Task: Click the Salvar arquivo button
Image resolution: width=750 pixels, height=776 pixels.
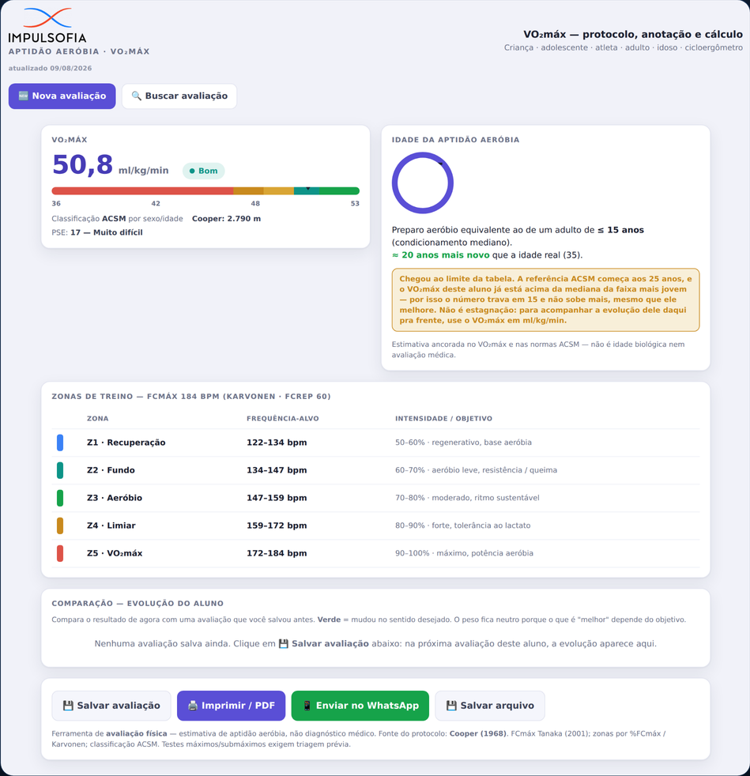Action: pos(490,706)
